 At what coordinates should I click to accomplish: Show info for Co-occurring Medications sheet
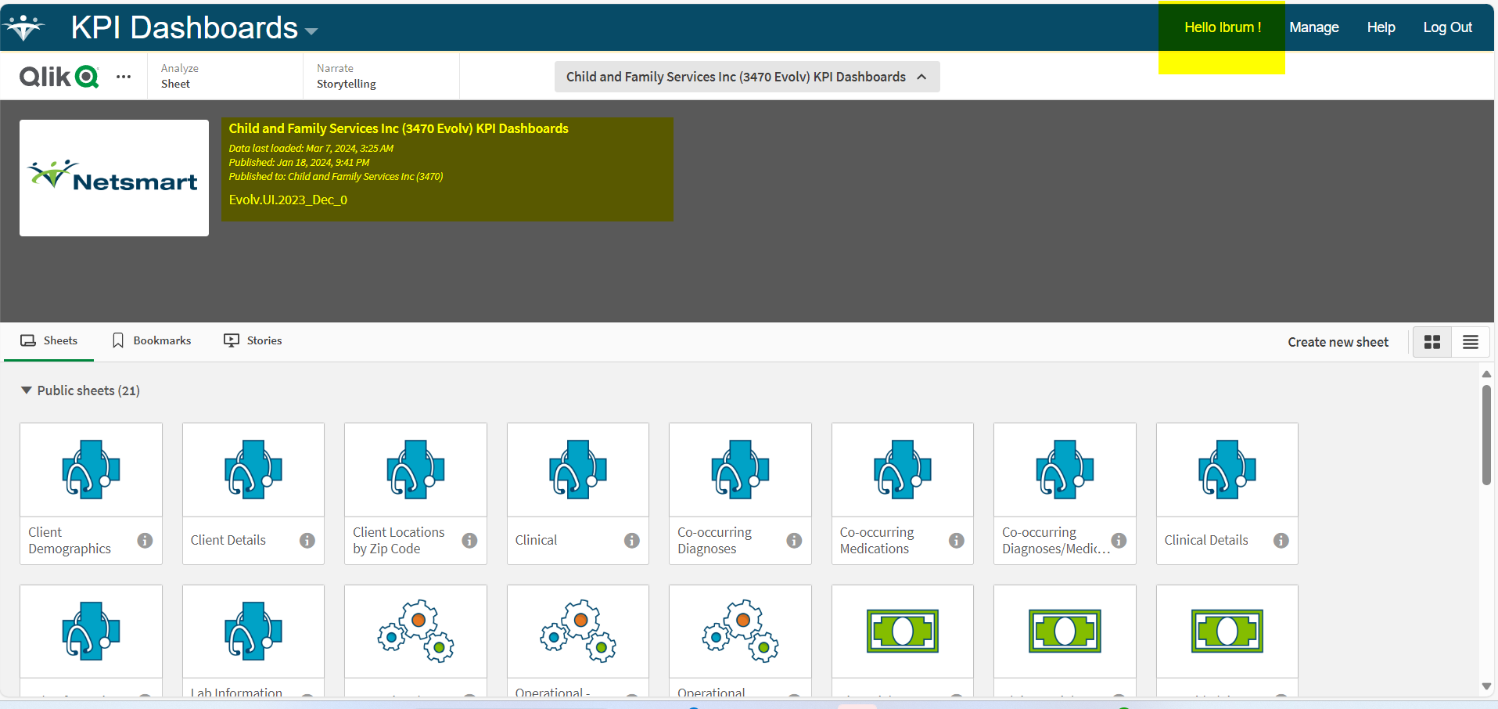click(x=957, y=540)
